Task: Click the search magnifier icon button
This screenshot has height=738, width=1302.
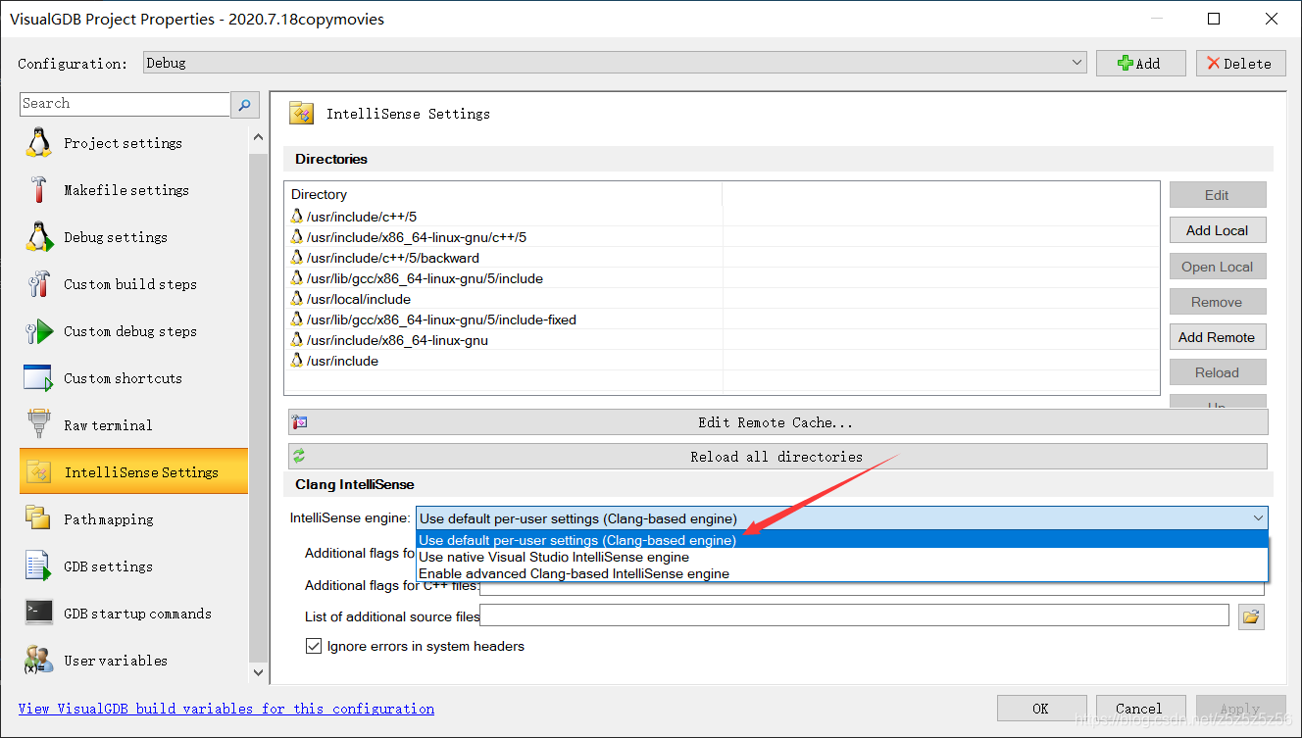Action: 245,104
